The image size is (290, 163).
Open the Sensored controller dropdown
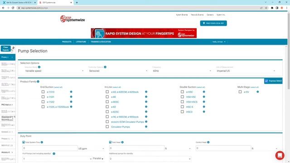[118, 71]
